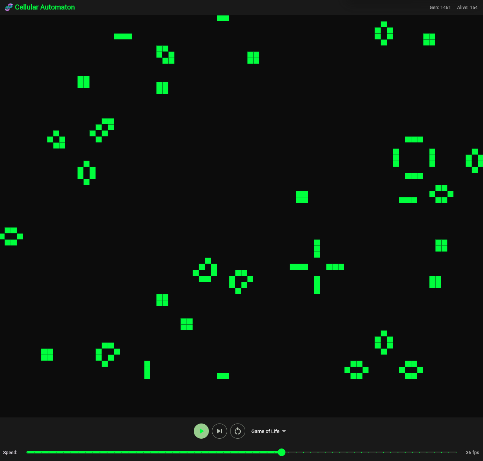This screenshot has height=461, width=483.
Task: Click the DNA logo icon
Action: 9,7
